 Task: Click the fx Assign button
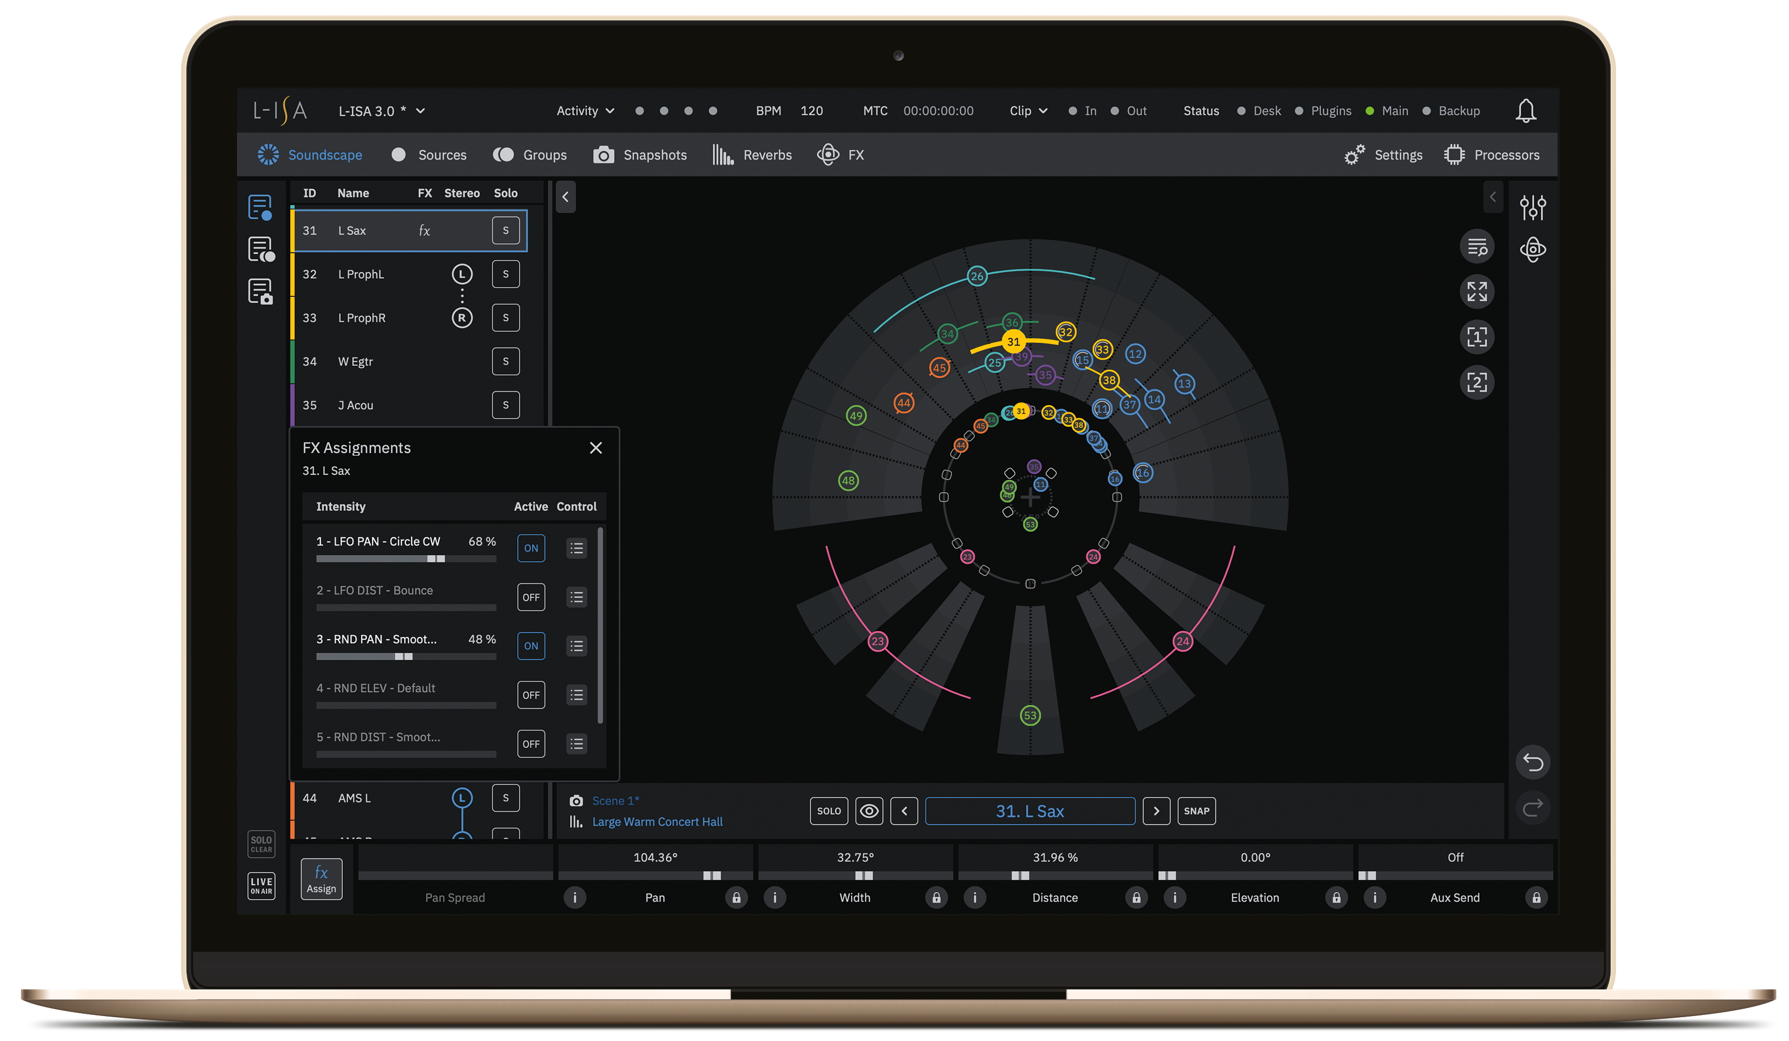(x=321, y=878)
